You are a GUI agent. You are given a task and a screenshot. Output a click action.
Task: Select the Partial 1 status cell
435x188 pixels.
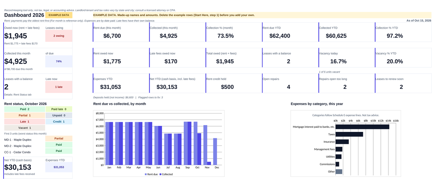24,116
